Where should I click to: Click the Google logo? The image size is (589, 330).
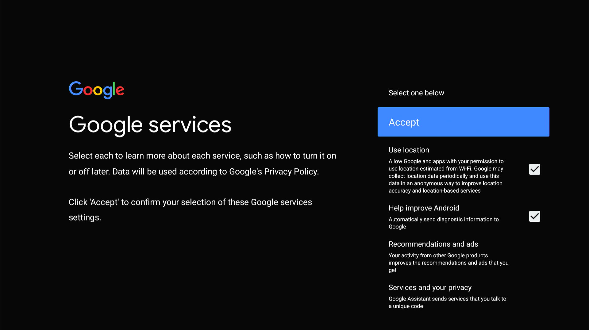pos(97,90)
